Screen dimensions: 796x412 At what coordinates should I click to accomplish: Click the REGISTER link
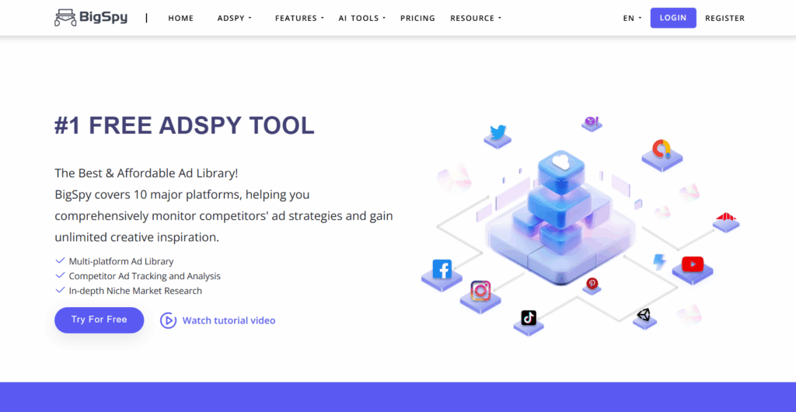click(x=725, y=18)
